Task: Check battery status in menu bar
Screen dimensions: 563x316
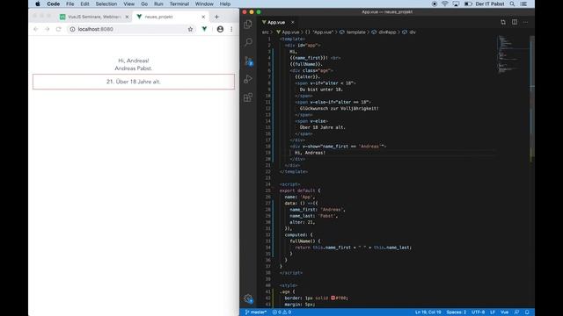Action: pos(468,4)
